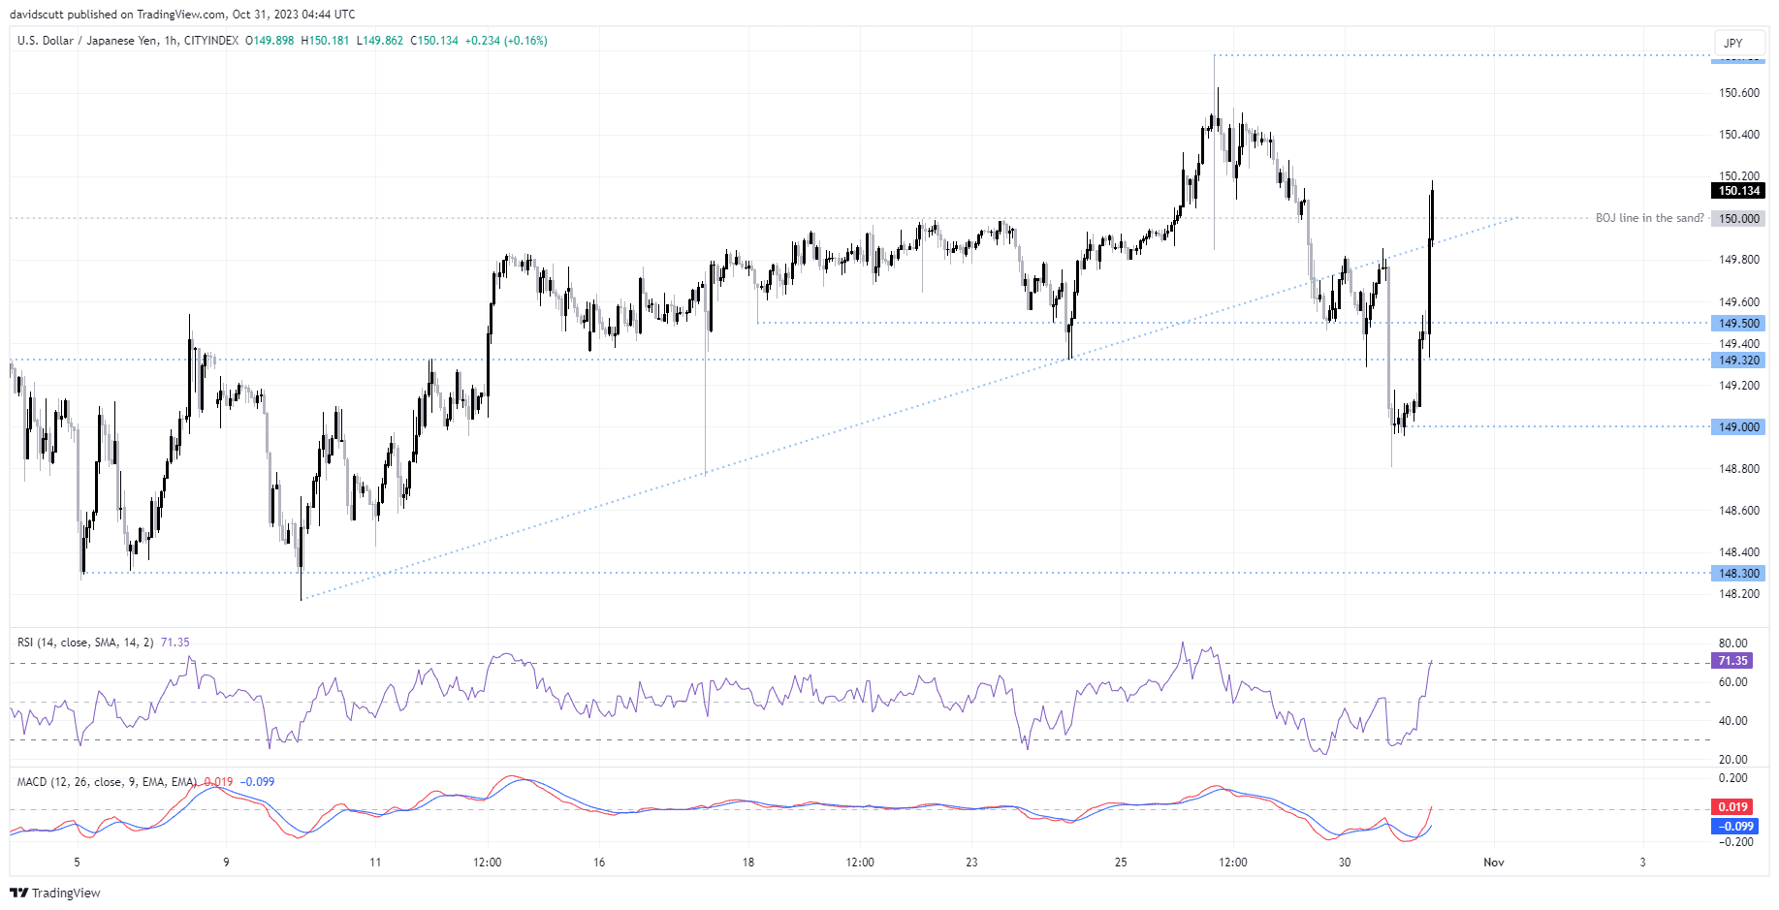Click the publisher header mentioning davidscutt

click(x=182, y=15)
